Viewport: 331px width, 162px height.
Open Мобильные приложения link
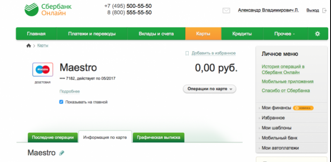coord(288,82)
